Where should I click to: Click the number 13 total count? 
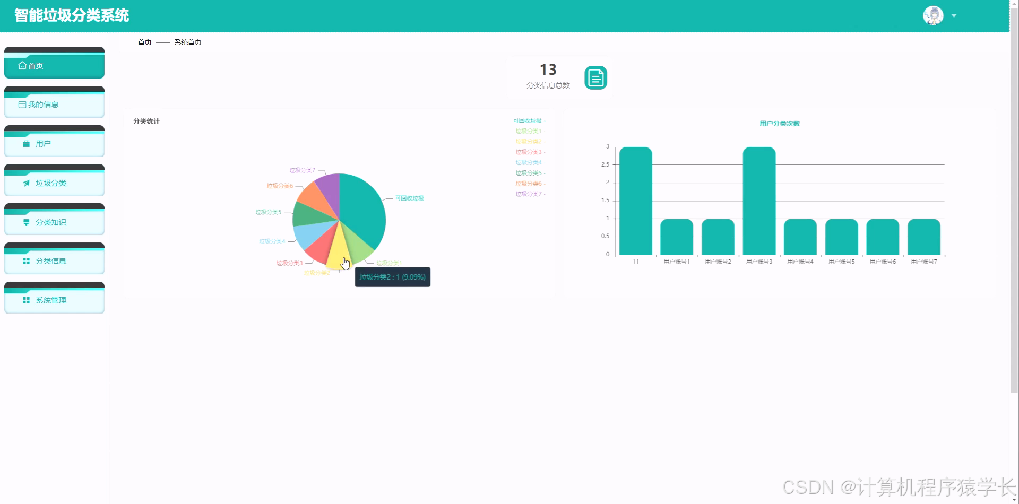click(548, 69)
